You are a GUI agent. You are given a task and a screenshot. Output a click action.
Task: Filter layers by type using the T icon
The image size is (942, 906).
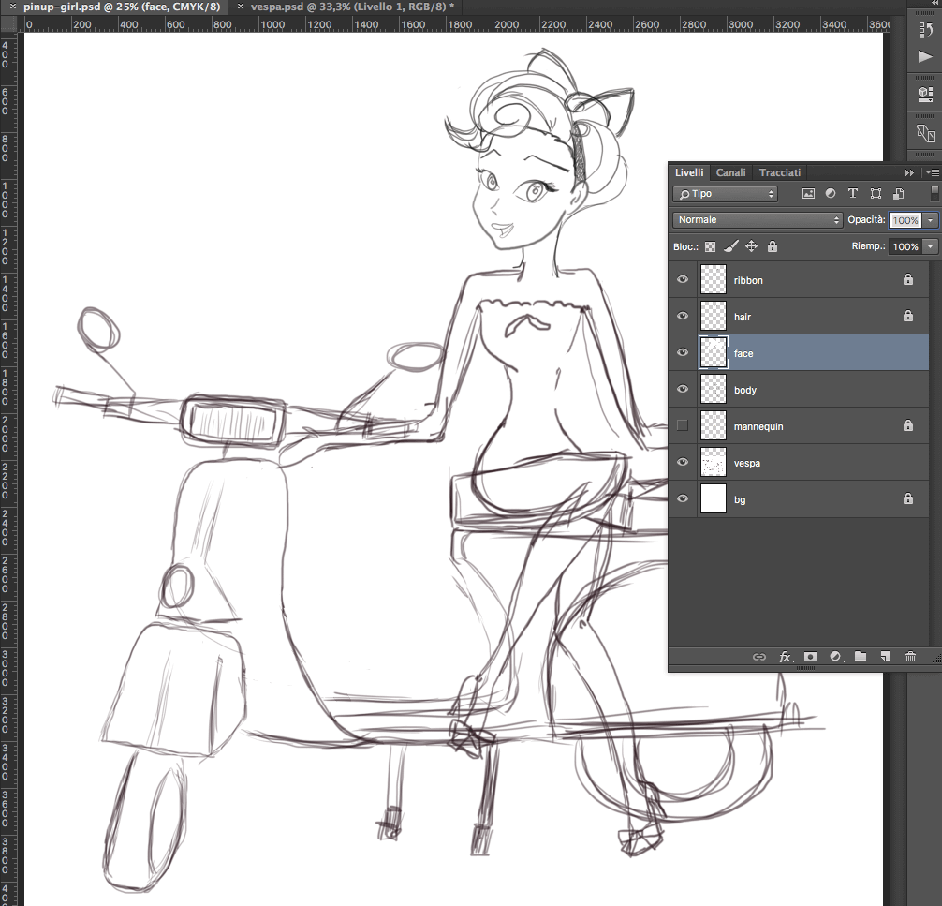point(853,193)
